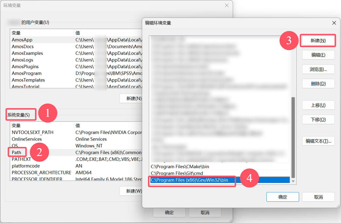Cancel edit dialog with 取消 button
The image size is (341, 223).
coord(318,197)
